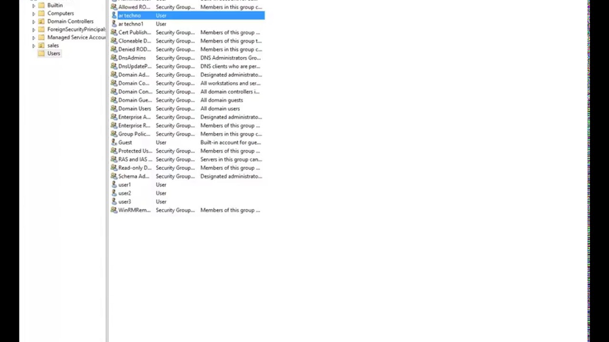Click 'Servers in this group can...' description
The image size is (609, 342).
231,160
